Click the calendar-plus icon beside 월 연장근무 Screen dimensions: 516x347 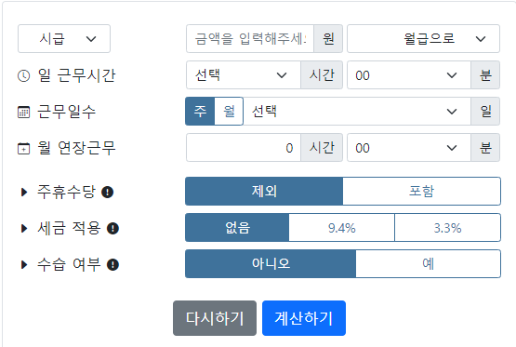23,148
